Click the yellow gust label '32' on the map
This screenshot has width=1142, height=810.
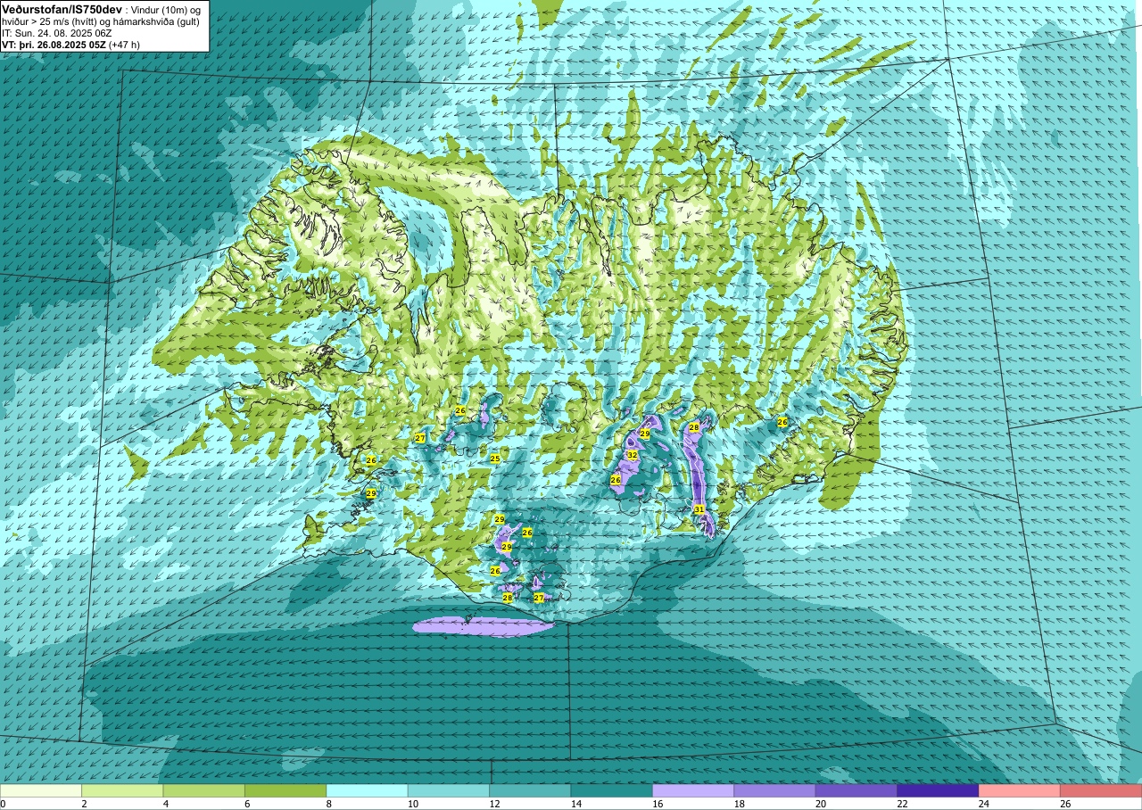(632, 455)
